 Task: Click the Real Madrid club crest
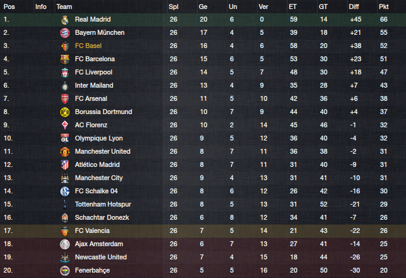pos(65,20)
